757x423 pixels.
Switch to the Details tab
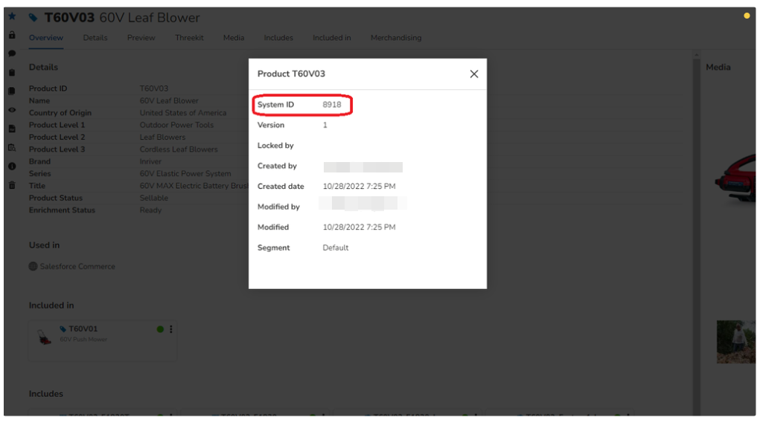(95, 38)
